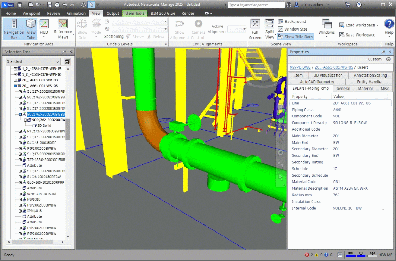The image size is (396, 261).
Task: Click the blue info icon in status bar
Action: coord(326,255)
